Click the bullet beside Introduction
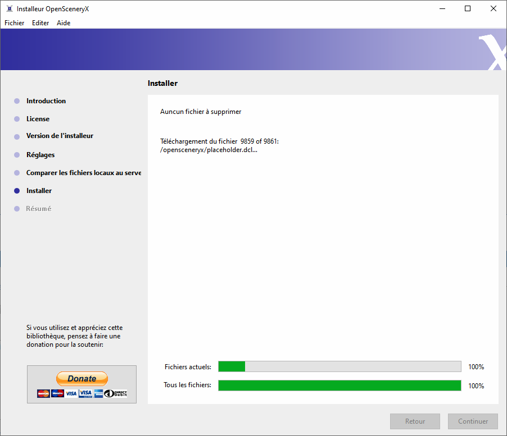 coord(17,101)
